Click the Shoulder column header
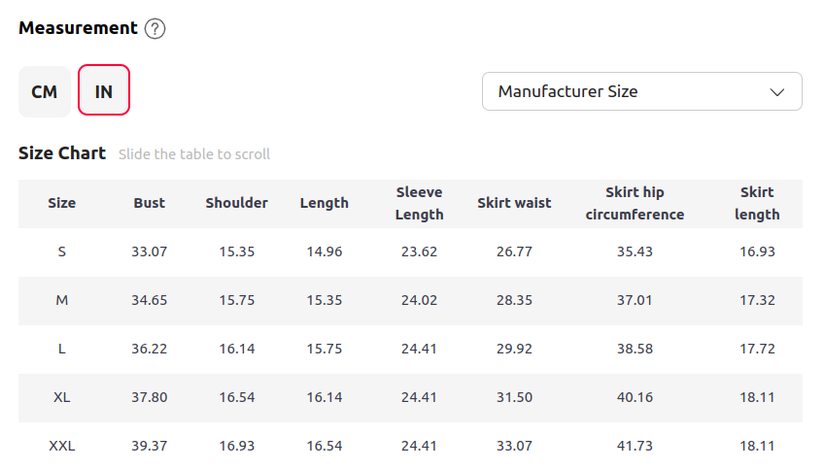Viewport: 824px width, 469px height. tap(237, 203)
